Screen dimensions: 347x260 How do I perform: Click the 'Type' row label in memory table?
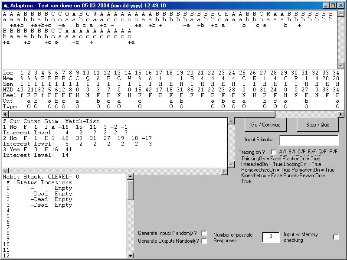tap(10, 107)
